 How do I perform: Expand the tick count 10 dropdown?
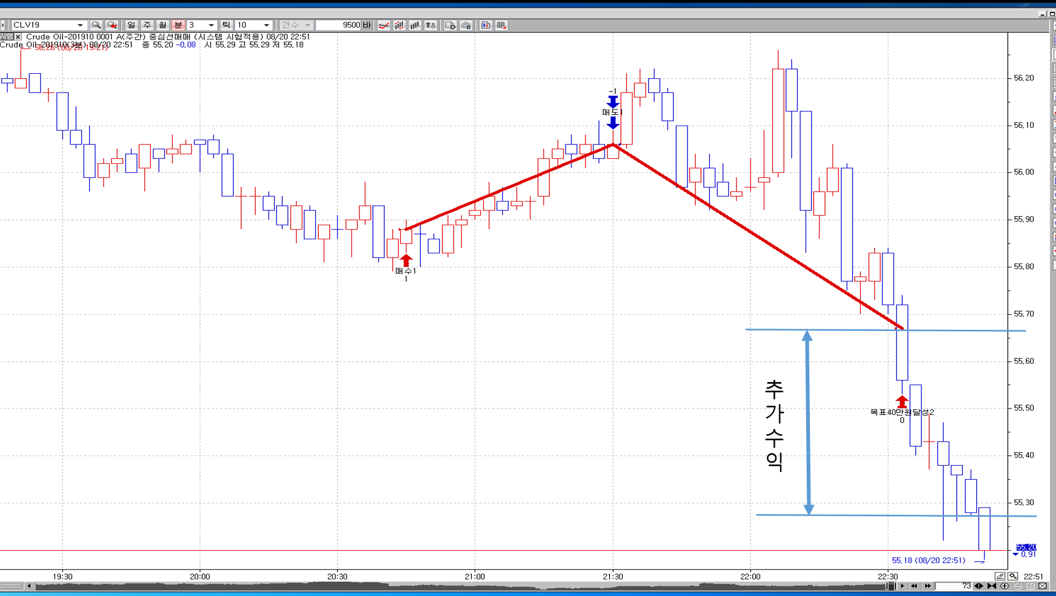[266, 25]
